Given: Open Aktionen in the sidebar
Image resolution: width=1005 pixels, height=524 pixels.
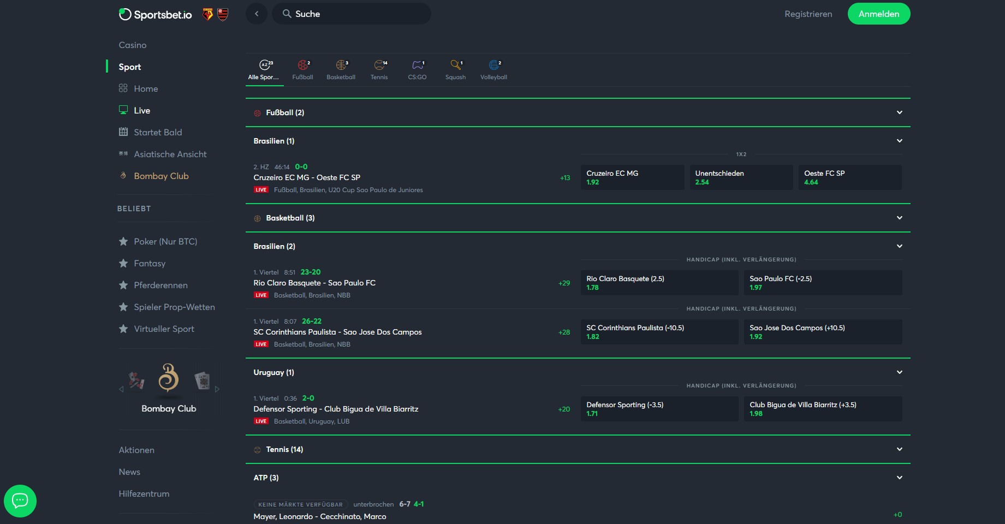Looking at the screenshot, I should coord(136,450).
